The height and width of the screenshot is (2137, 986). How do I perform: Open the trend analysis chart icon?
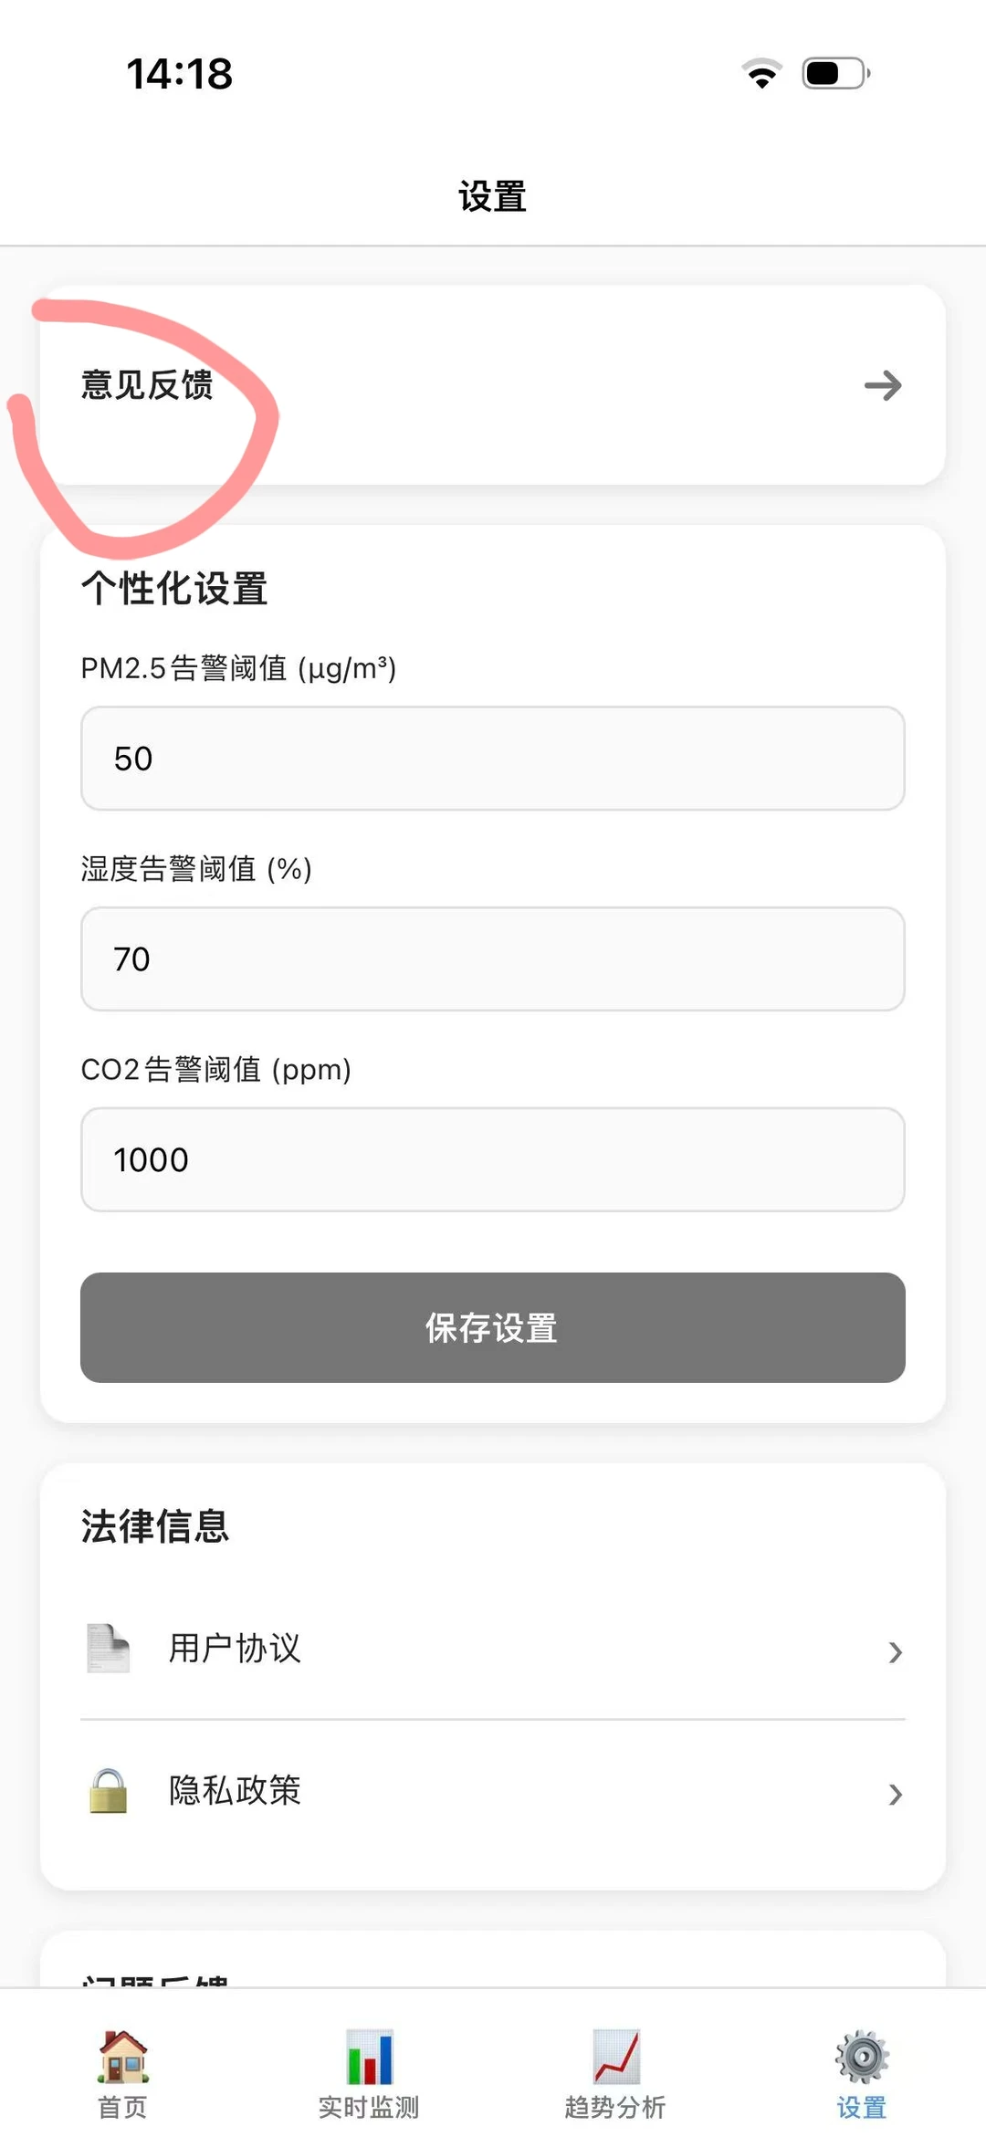[615, 2057]
